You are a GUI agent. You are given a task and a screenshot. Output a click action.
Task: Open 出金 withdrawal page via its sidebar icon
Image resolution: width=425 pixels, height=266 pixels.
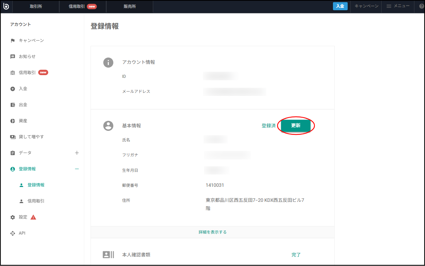tap(13, 104)
